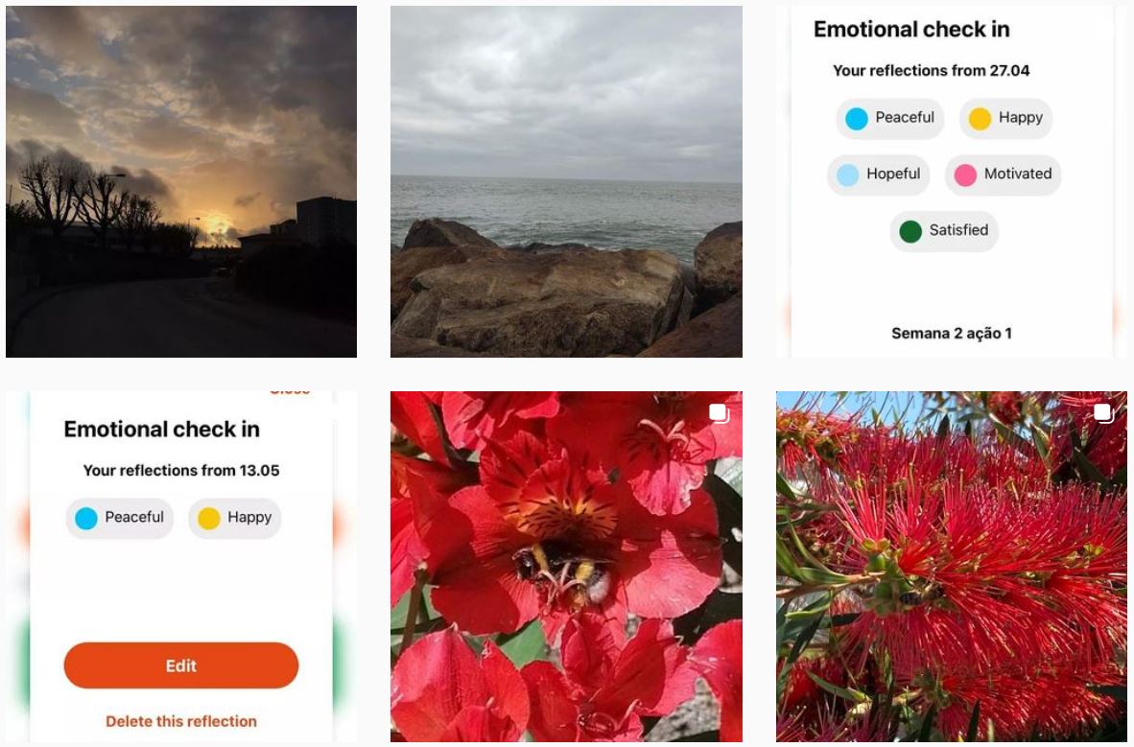Open the Emotional check in 27.04 post
The height and width of the screenshot is (747, 1134).
(951, 181)
